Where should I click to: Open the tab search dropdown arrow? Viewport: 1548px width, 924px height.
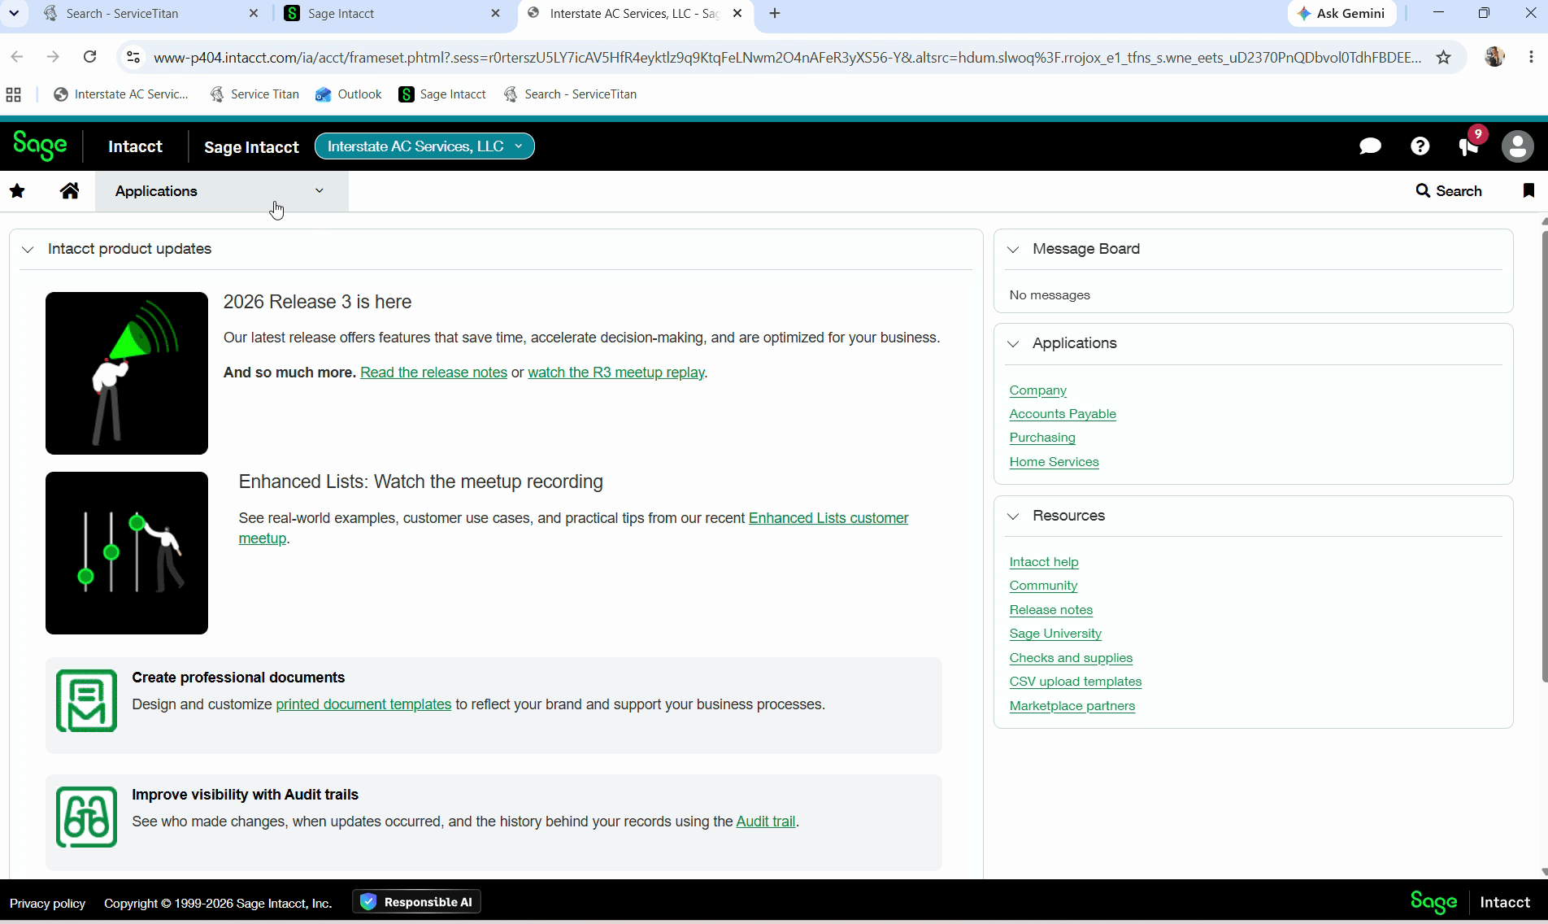(x=14, y=13)
